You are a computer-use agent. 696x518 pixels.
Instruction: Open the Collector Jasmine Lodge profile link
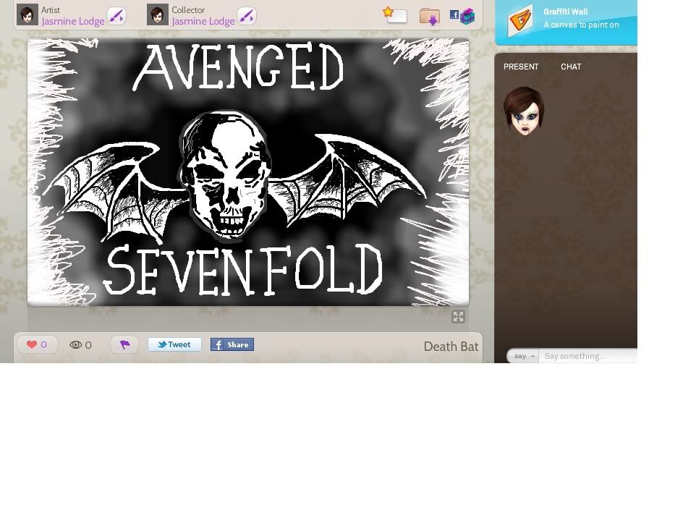tap(203, 21)
